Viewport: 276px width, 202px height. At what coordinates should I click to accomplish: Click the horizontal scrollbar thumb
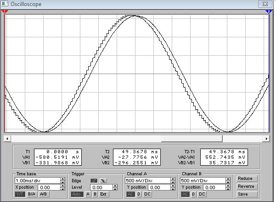click(192, 139)
